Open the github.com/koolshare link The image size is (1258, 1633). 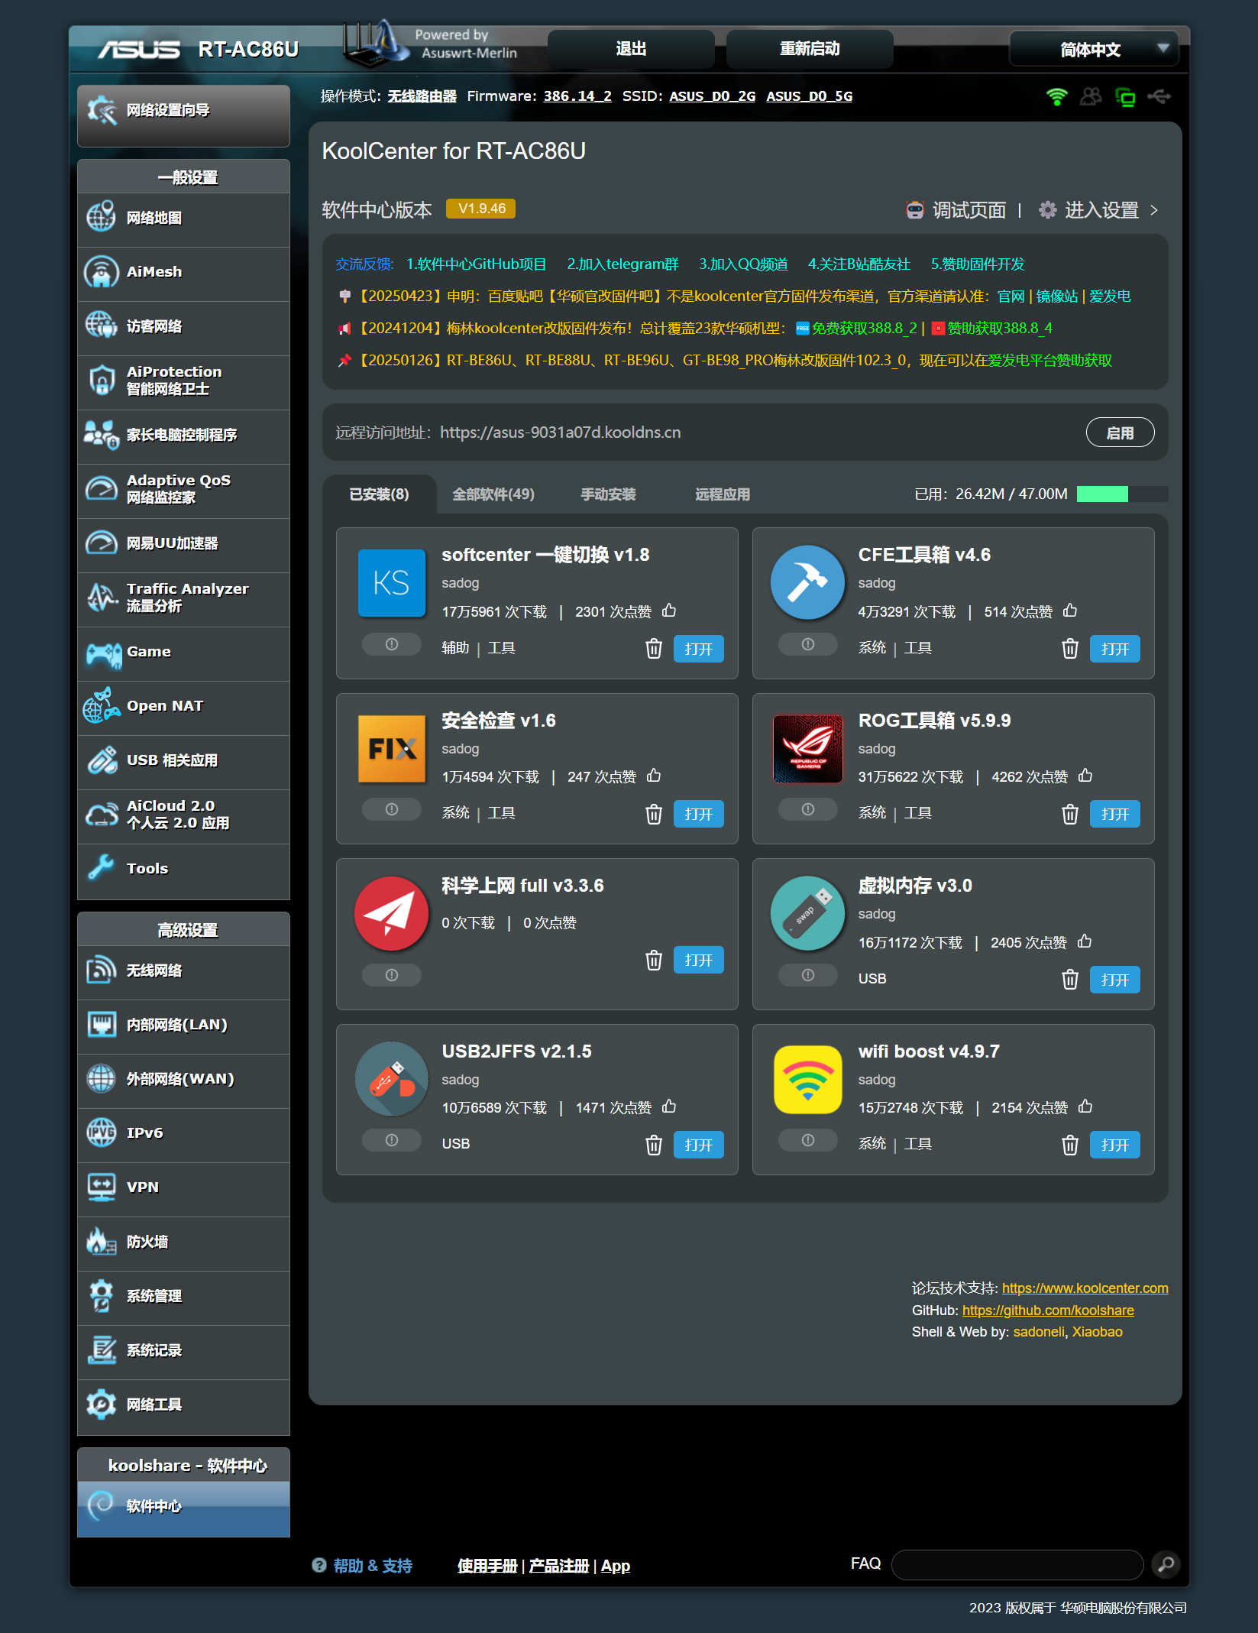[1047, 1310]
